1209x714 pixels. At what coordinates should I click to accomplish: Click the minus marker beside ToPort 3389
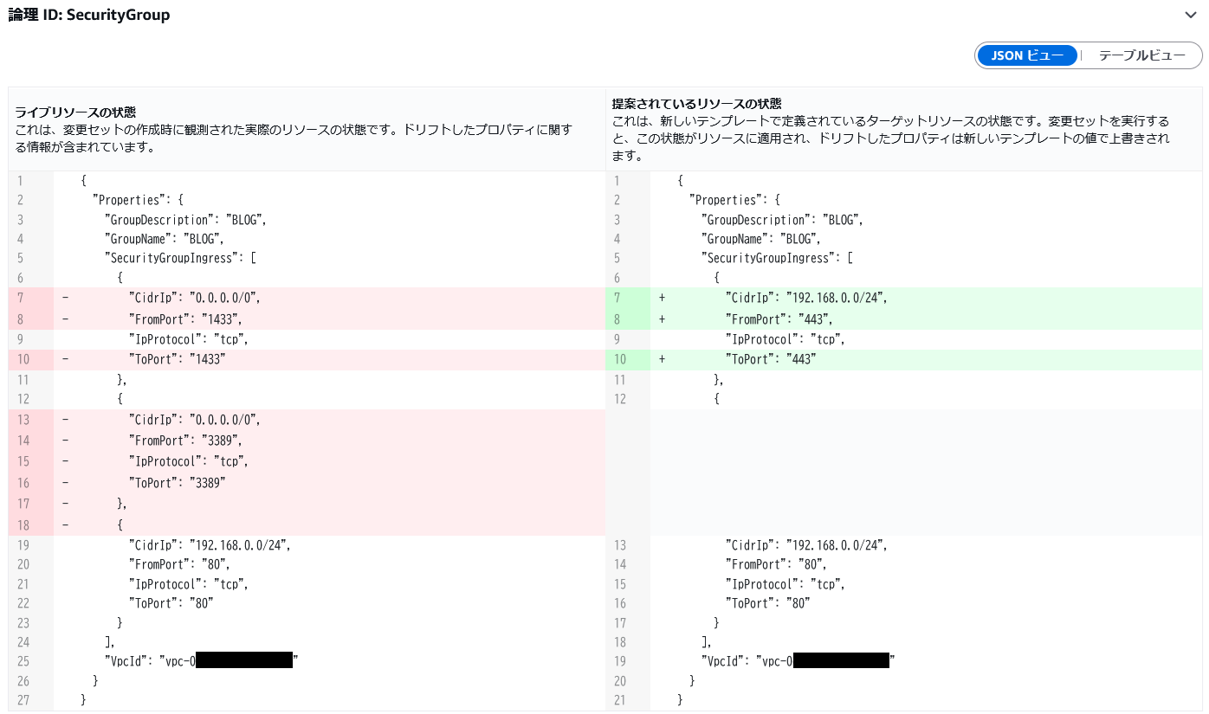(x=66, y=482)
